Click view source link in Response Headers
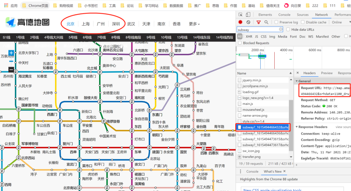 [343, 127]
